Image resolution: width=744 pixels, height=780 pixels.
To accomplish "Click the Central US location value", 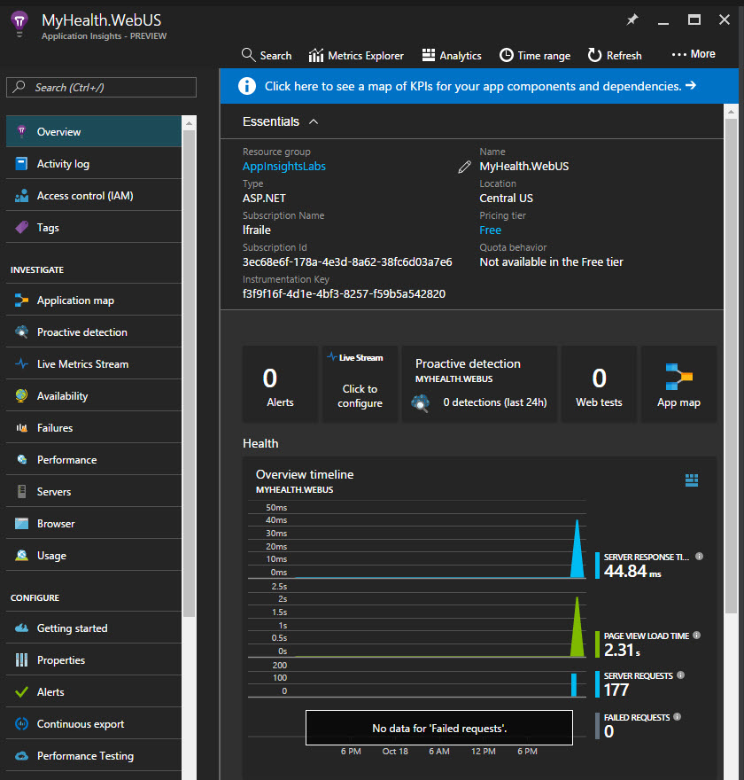I will point(506,198).
